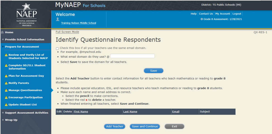Click the email domain text field

click(x=132, y=56)
